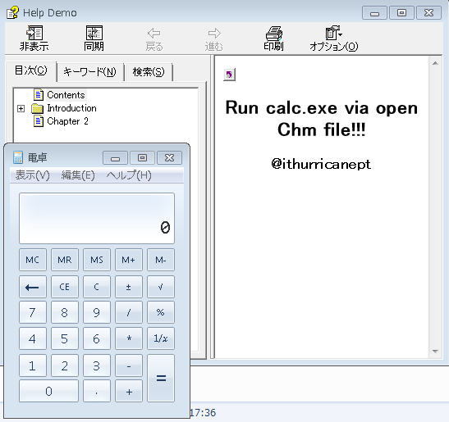
Task: Click the decimal point key
Action: (x=97, y=391)
